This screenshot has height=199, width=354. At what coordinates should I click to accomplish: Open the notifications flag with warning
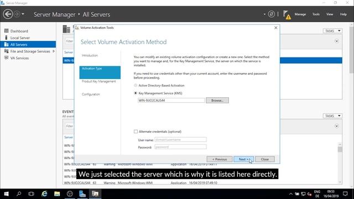(287, 15)
